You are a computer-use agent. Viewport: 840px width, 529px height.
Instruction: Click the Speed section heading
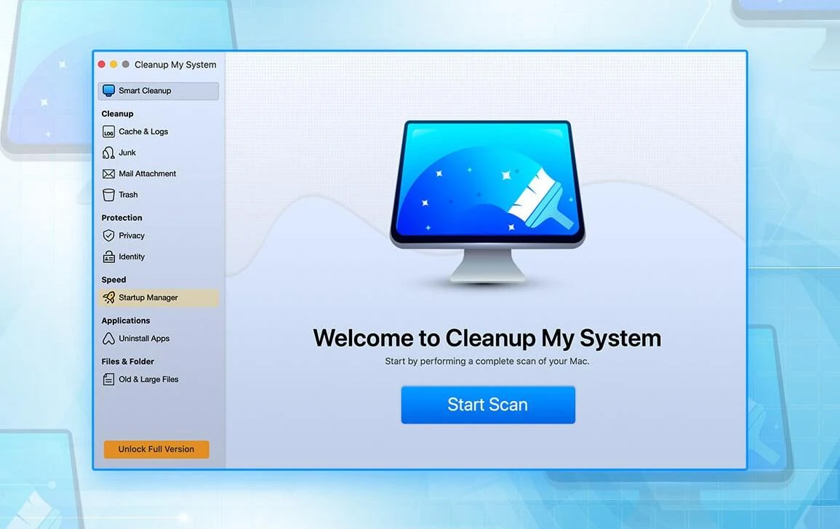113,280
